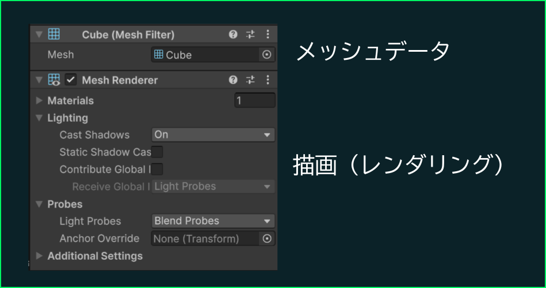The image size is (546, 288).
Task: Click the Materials count input field
Action: 255,101
